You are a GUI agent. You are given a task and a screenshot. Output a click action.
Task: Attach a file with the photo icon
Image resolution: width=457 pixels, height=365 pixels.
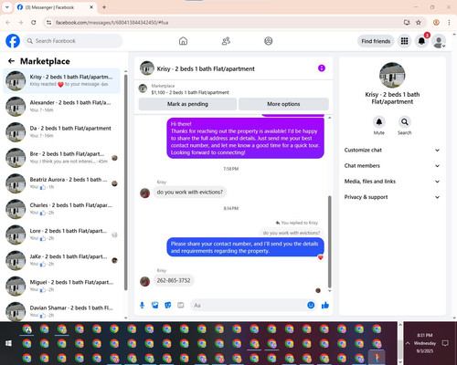[x=155, y=305]
